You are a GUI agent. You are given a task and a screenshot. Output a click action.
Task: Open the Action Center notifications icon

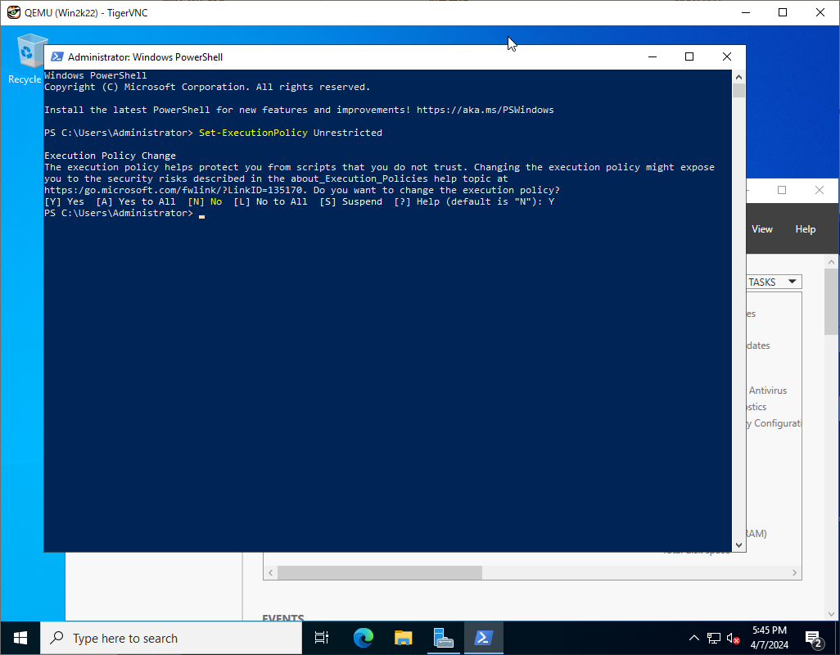pyautogui.click(x=813, y=638)
